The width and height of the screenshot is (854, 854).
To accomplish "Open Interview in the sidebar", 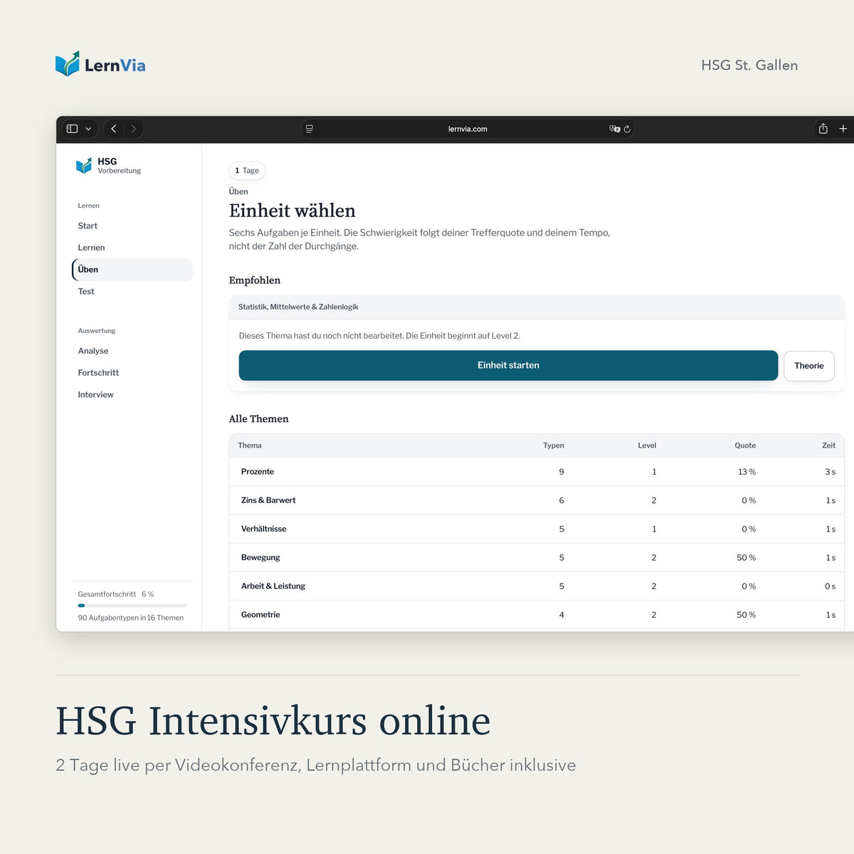I will click(95, 395).
